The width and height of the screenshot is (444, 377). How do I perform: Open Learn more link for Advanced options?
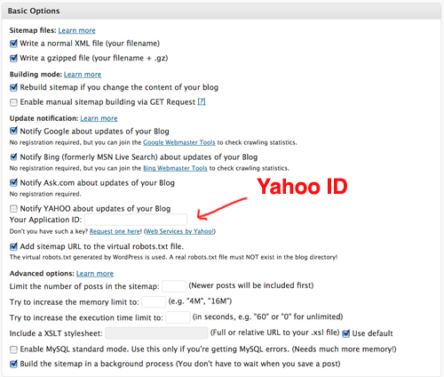[95, 274]
